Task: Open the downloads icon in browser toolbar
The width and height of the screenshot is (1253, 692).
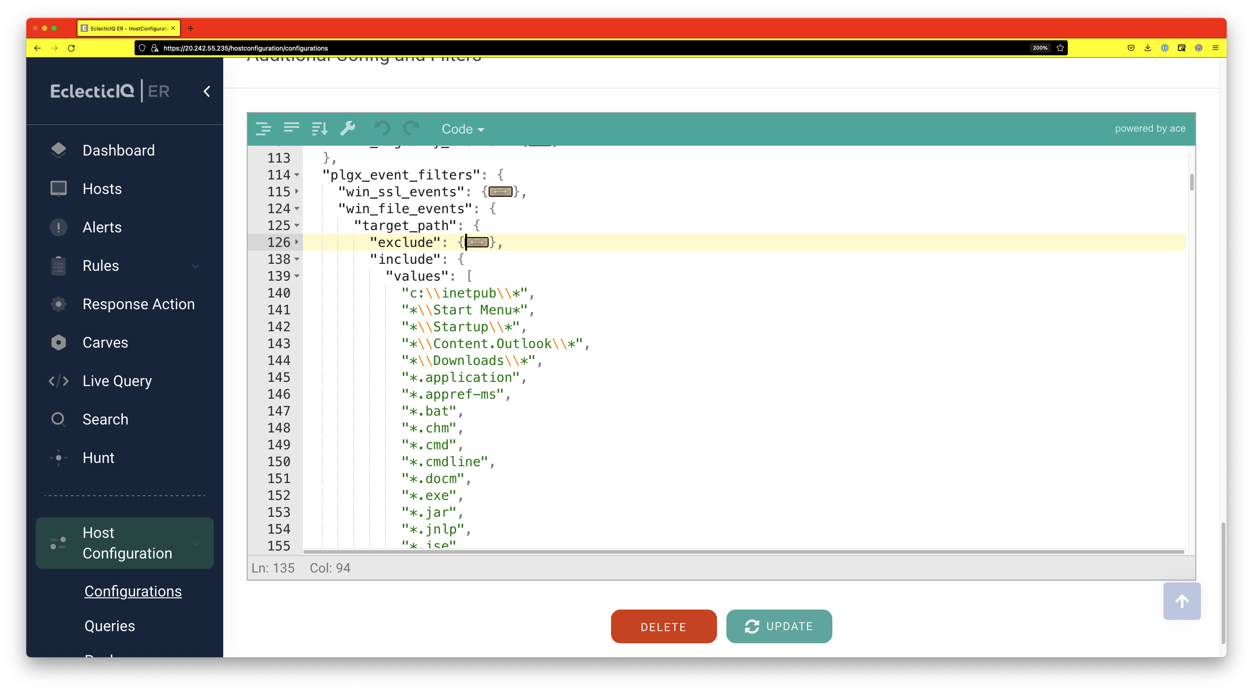Action: (1148, 48)
